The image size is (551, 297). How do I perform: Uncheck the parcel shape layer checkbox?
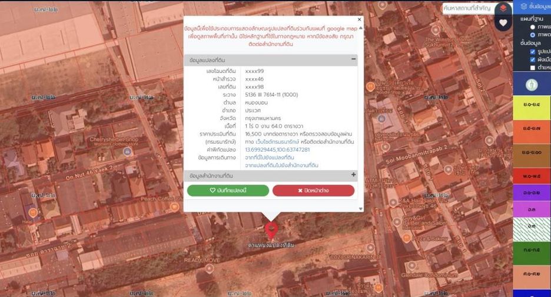coord(532,52)
